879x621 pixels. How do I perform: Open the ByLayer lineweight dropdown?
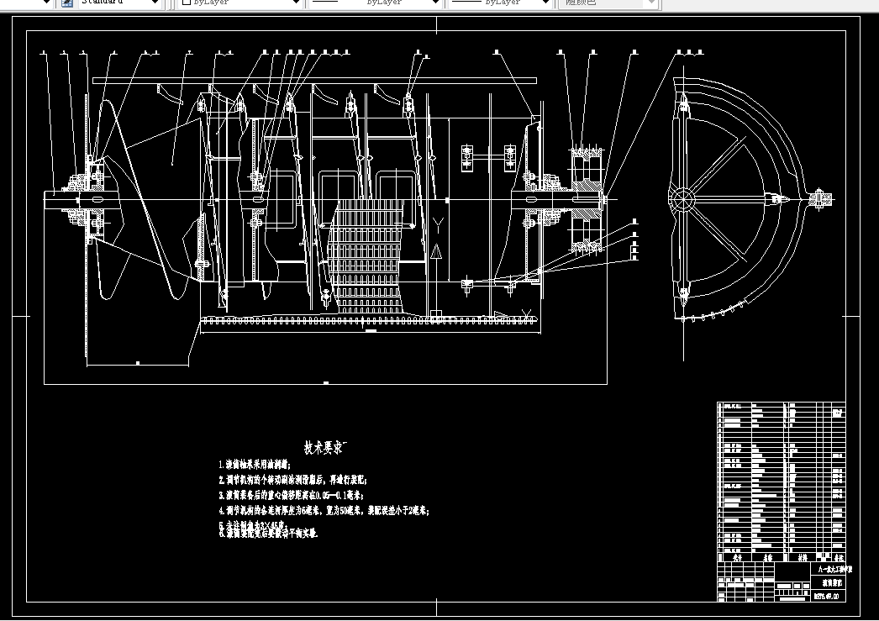pyautogui.click(x=545, y=3)
